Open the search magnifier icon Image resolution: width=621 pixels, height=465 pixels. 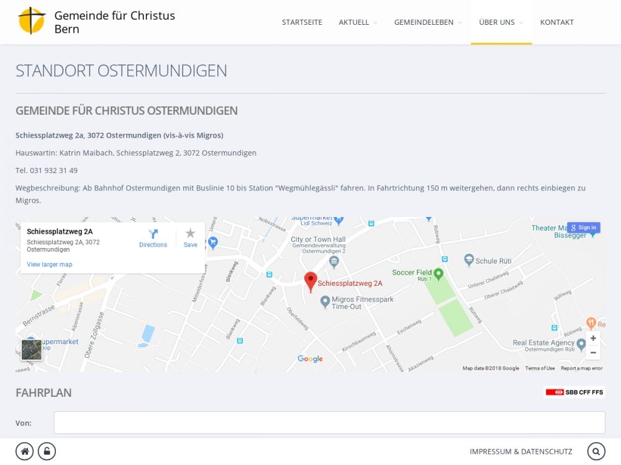[x=596, y=451]
